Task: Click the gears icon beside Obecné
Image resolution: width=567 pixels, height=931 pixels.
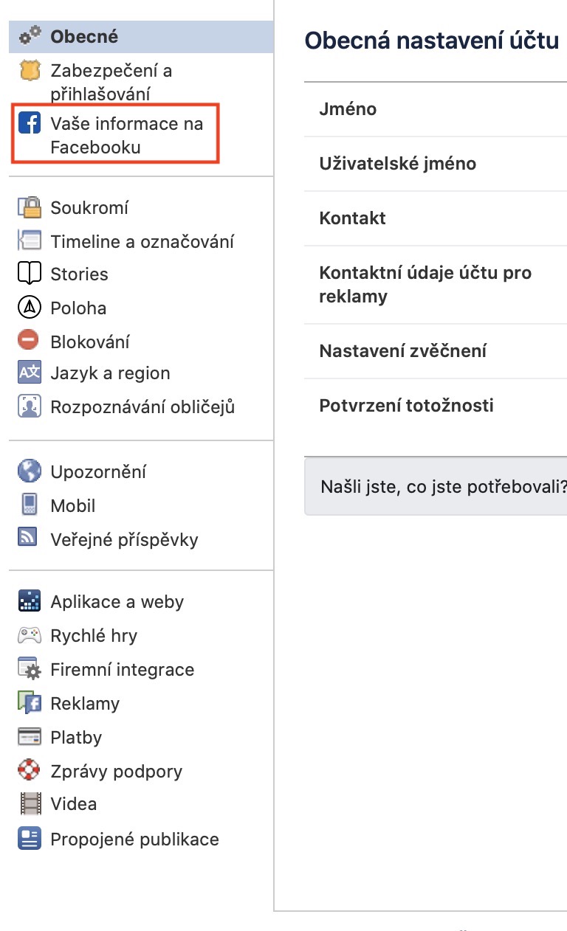Action: (30, 35)
